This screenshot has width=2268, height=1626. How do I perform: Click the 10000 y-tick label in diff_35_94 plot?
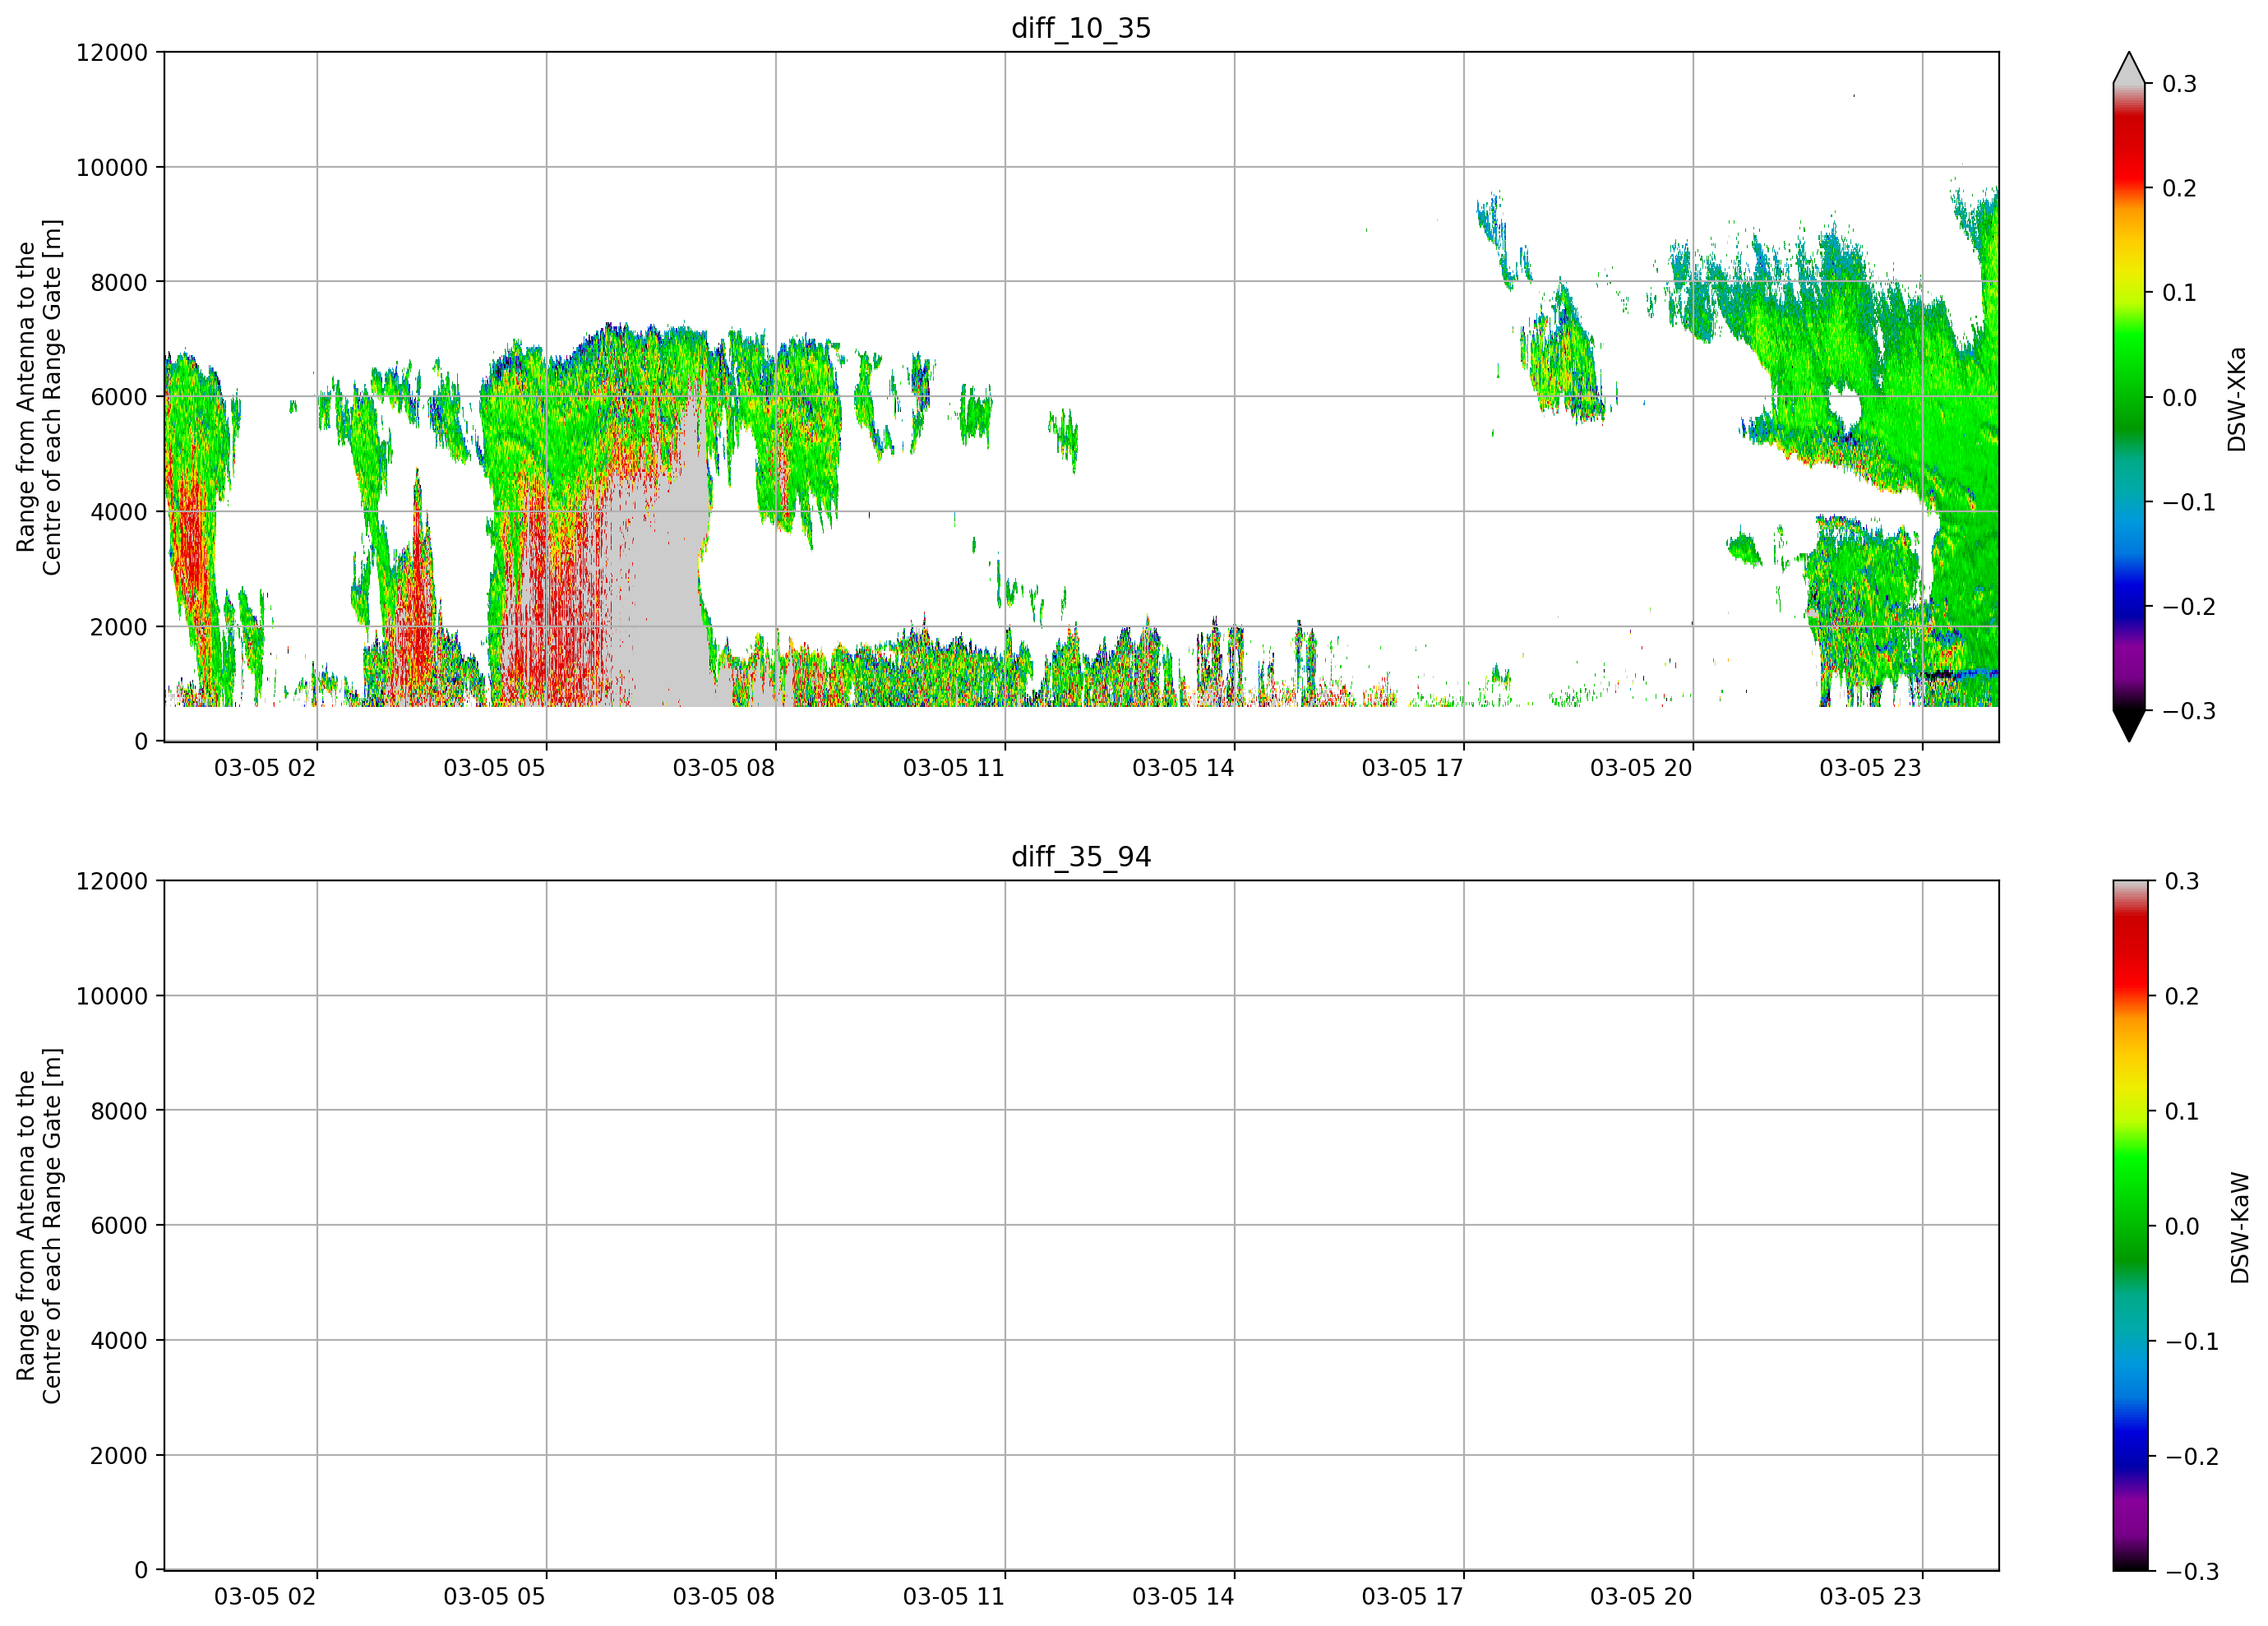tap(112, 996)
